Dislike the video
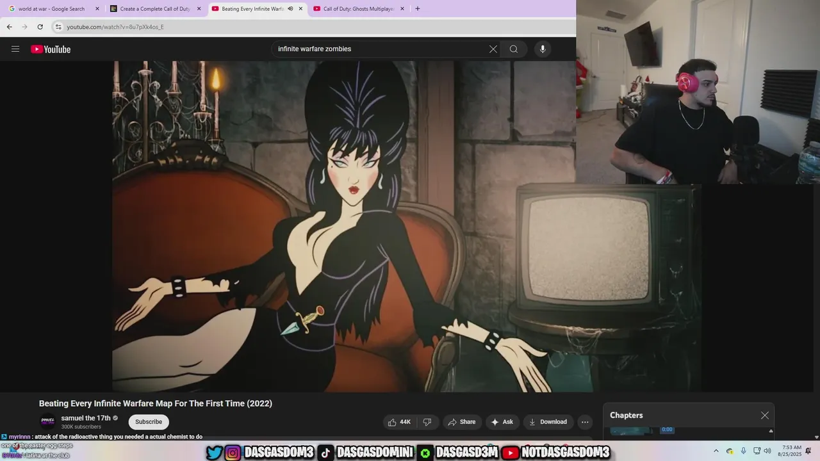This screenshot has width=820, height=461. click(x=427, y=422)
